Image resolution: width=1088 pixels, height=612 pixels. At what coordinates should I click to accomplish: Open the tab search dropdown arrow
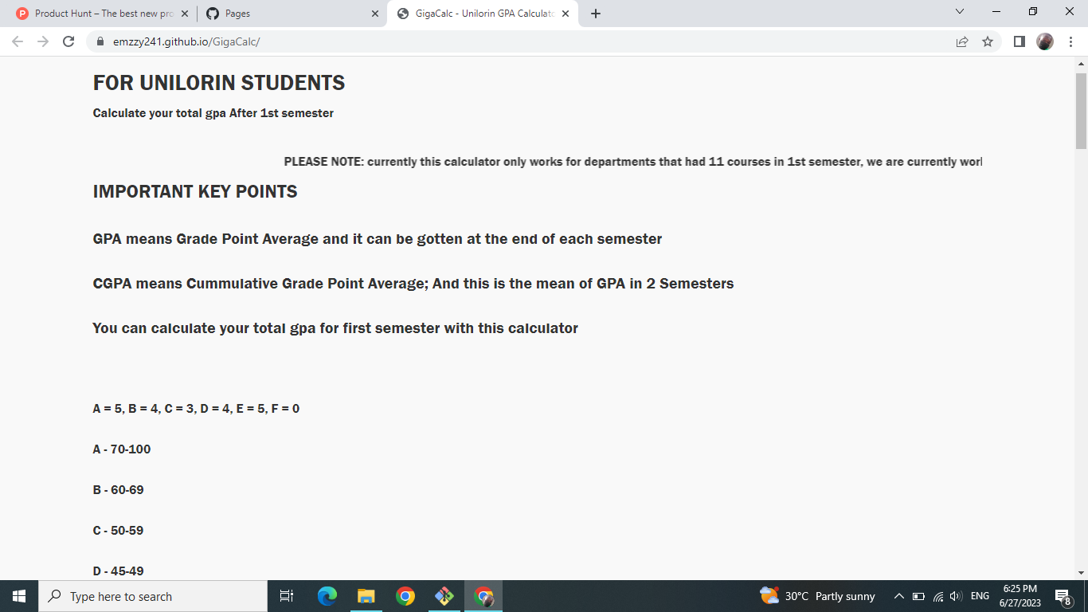coord(960,12)
